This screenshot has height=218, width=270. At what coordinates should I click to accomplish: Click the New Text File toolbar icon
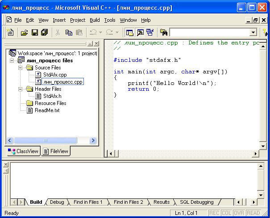tap(10, 32)
